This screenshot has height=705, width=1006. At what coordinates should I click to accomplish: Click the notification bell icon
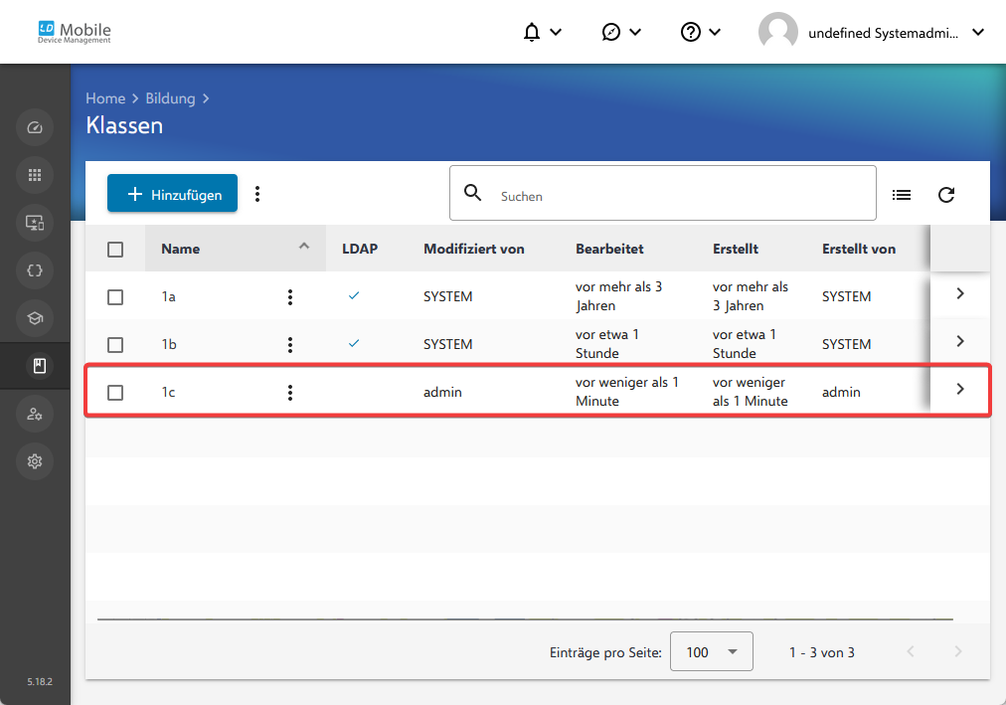point(531,32)
